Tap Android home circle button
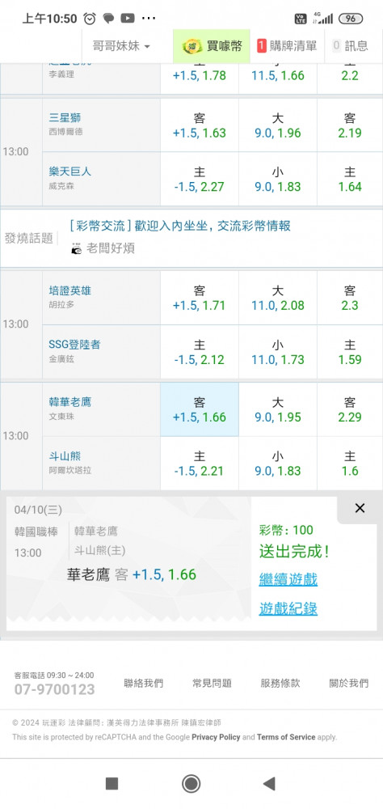Screen dimensions: 383x809 191,784
